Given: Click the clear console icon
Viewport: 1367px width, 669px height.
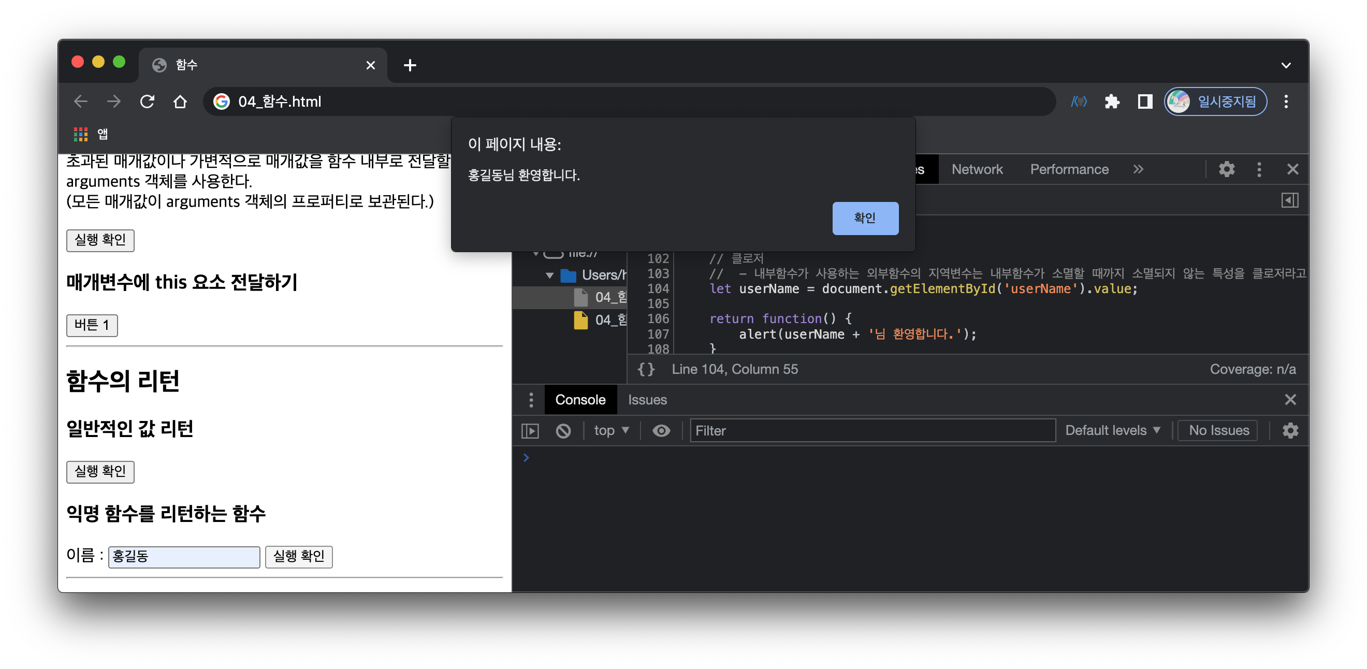Looking at the screenshot, I should point(563,430).
